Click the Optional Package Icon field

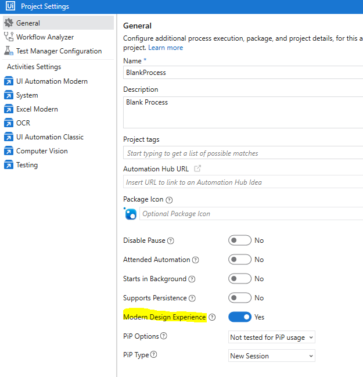coord(251,214)
